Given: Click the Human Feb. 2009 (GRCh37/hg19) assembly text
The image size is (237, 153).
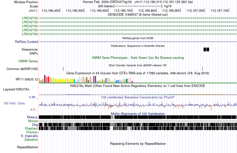Looking at the screenshot, I should click(x=107, y=2).
